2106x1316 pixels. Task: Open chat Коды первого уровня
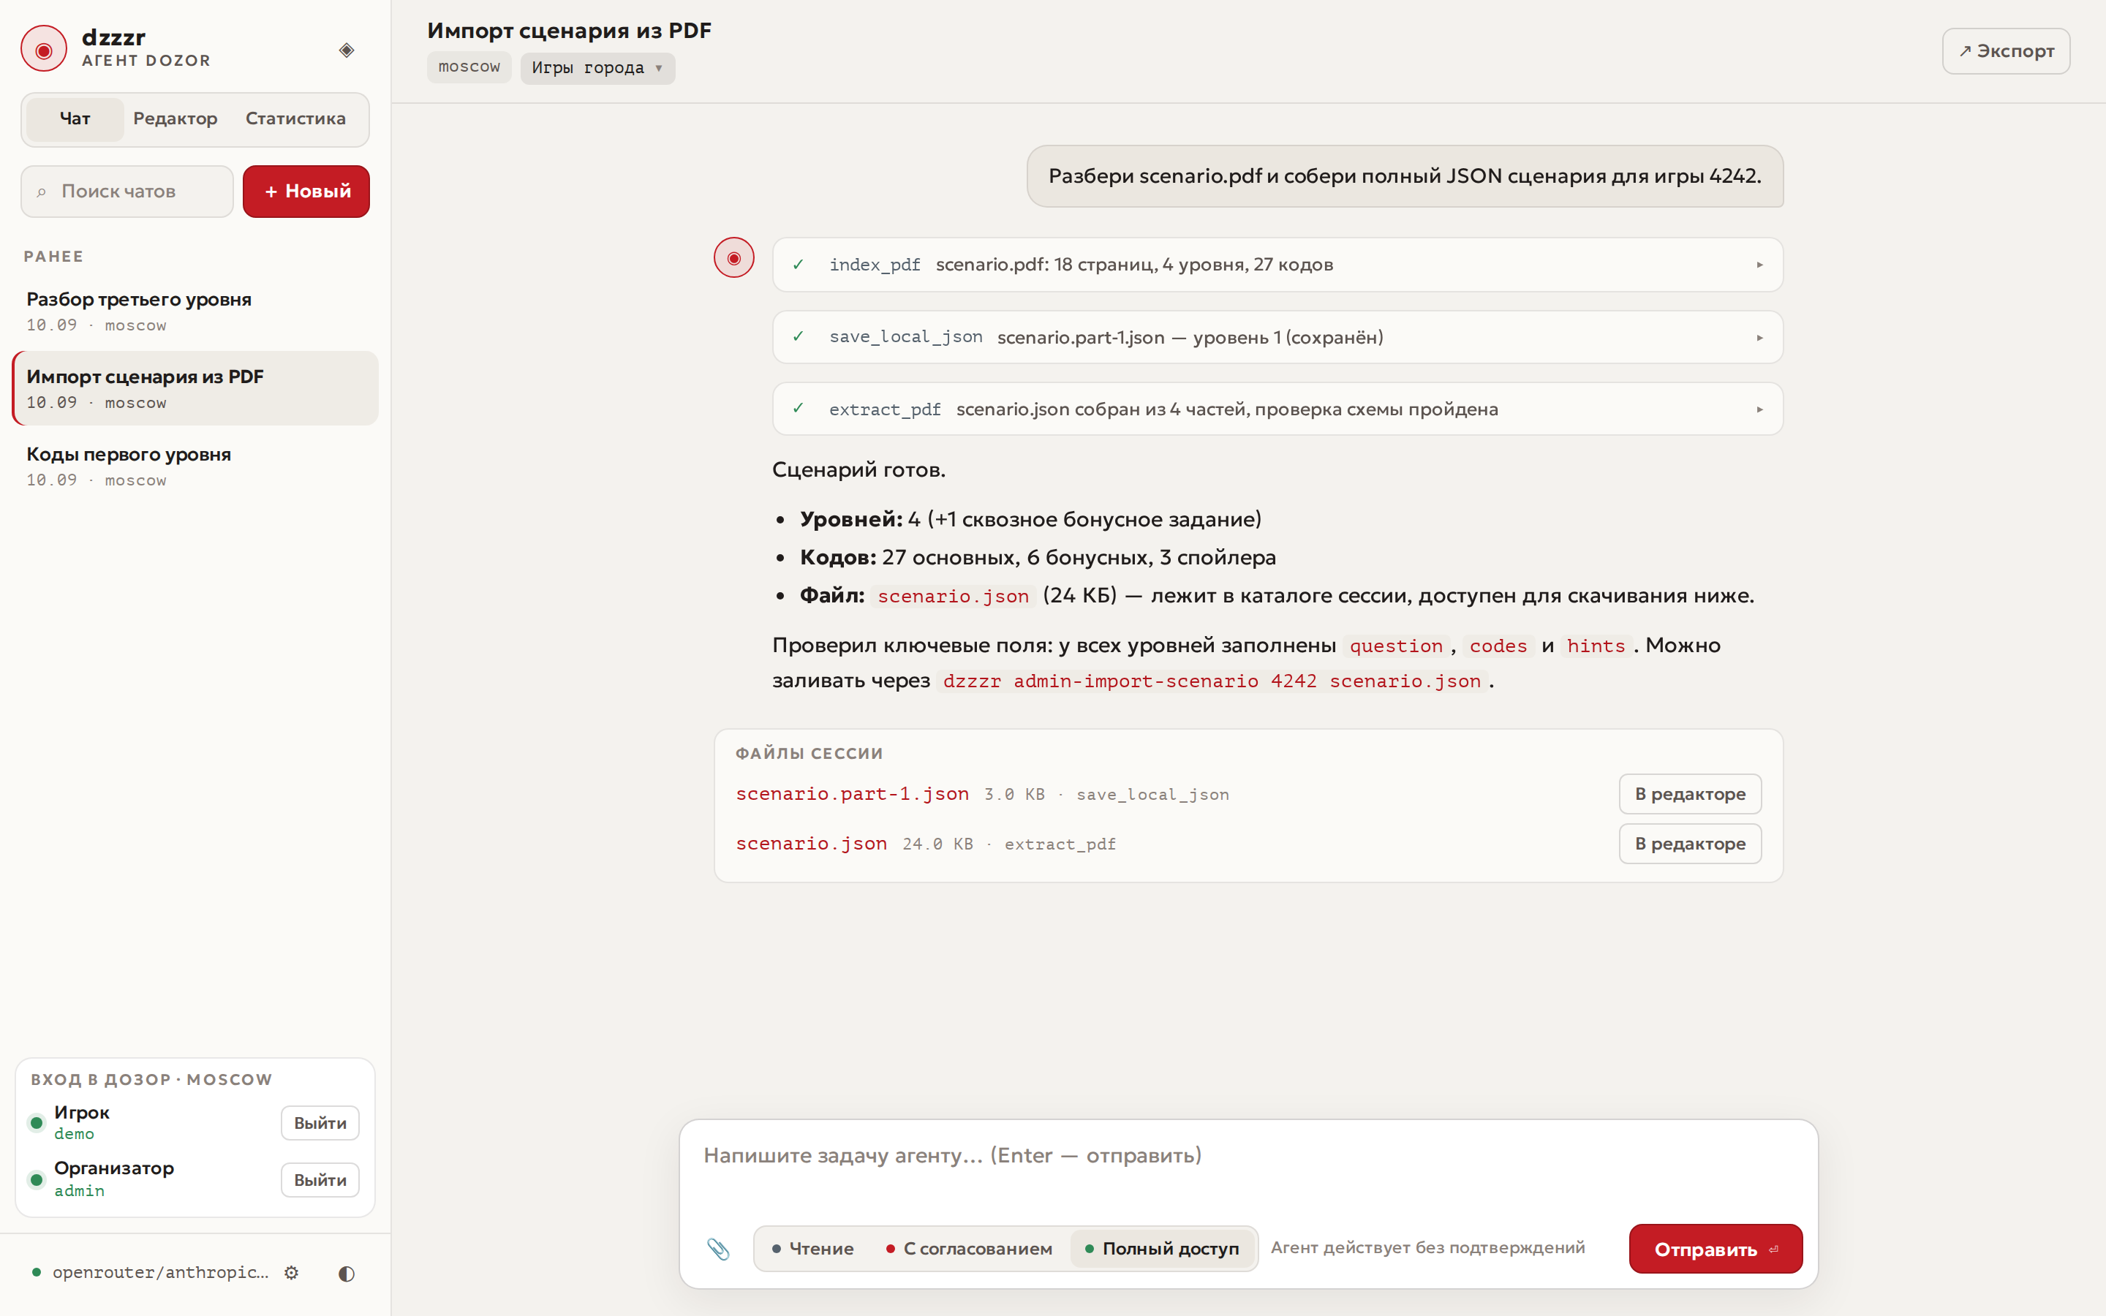coord(195,466)
